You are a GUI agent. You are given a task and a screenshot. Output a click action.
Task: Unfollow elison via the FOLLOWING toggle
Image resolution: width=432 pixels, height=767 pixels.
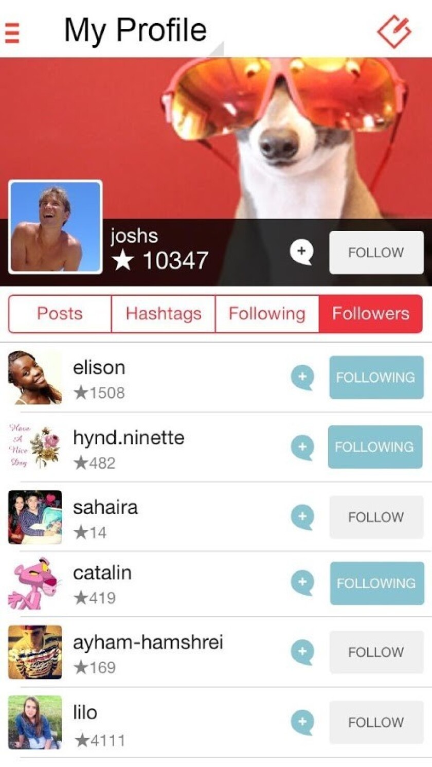[376, 377]
